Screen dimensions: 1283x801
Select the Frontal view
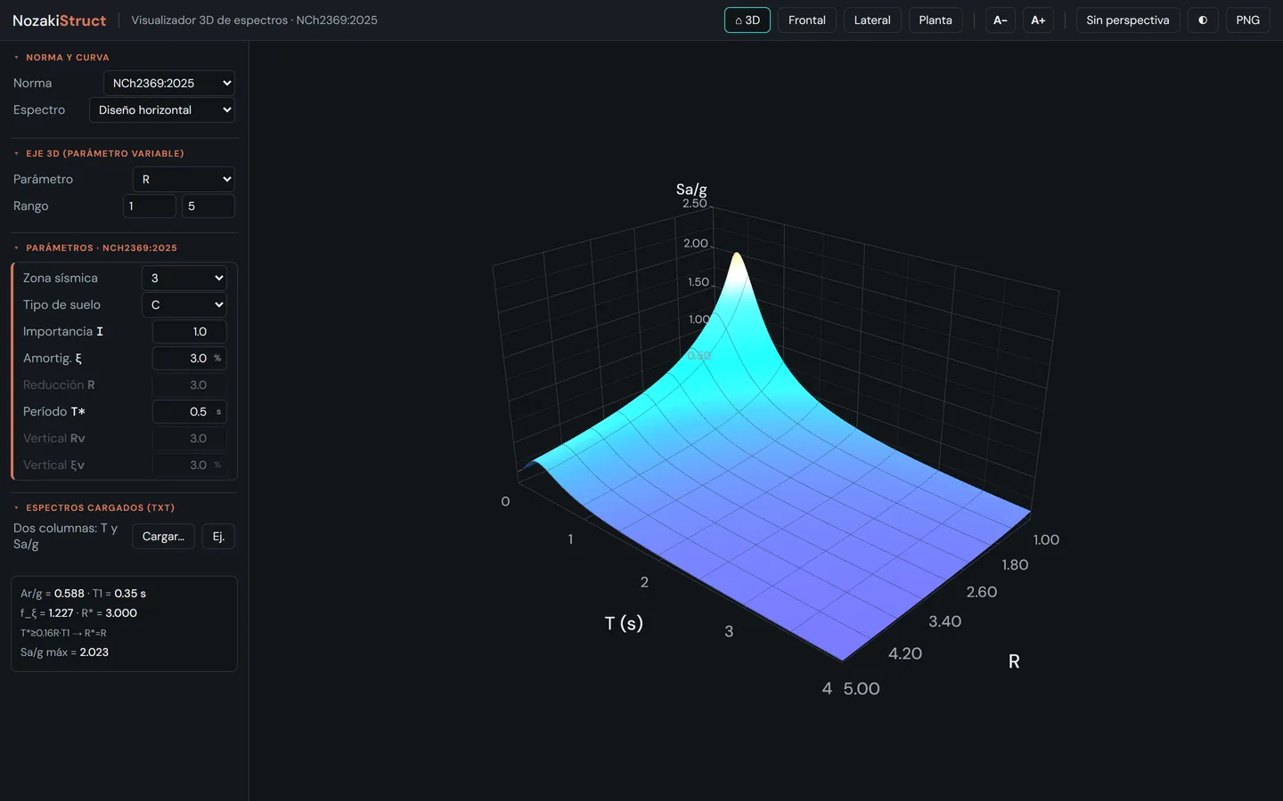pyautogui.click(x=806, y=20)
